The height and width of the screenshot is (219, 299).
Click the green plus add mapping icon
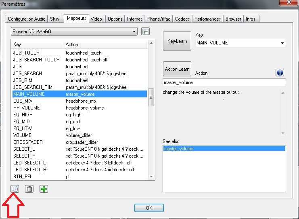coord(44,189)
